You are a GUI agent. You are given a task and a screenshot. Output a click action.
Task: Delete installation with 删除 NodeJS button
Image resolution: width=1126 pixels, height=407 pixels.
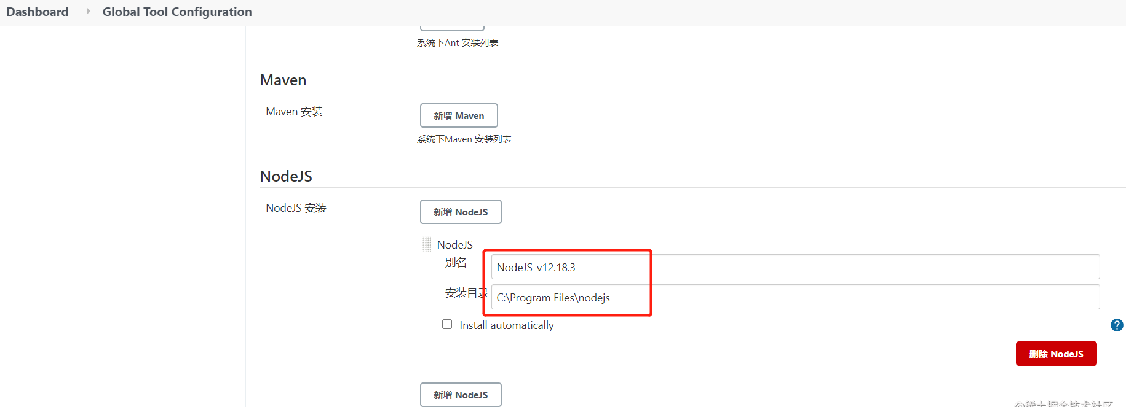[x=1056, y=354]
